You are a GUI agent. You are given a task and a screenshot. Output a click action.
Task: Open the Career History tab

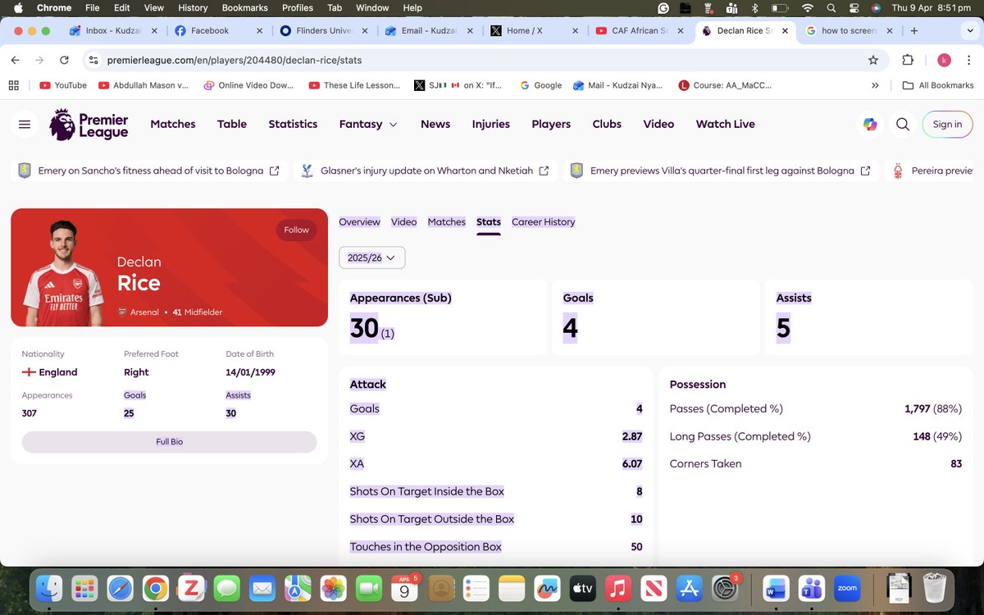click(544, 222)
